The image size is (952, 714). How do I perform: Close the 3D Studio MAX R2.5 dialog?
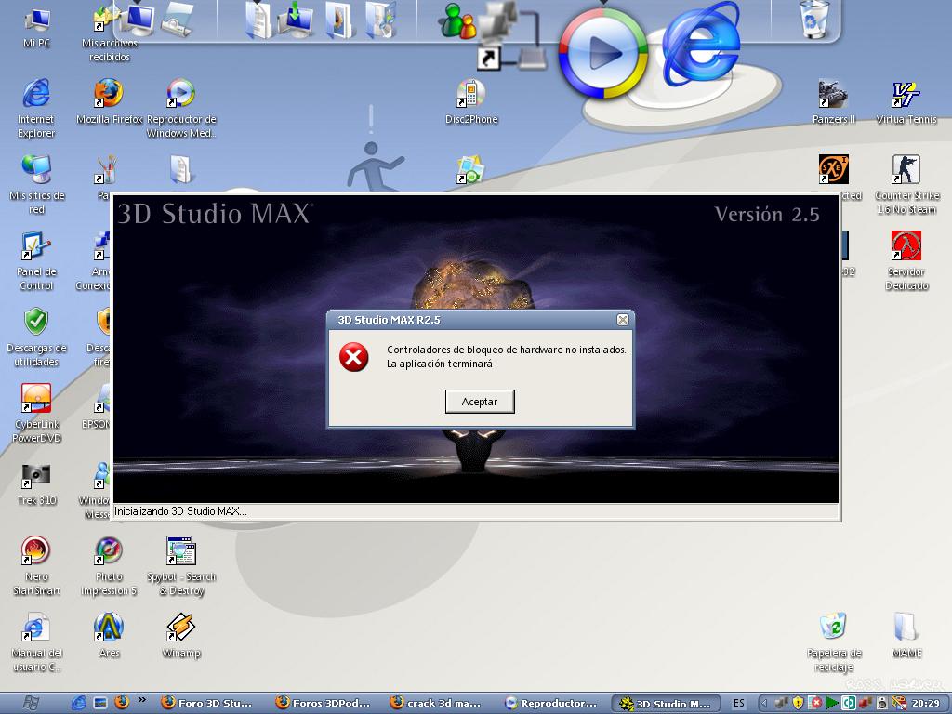[x=622, y=320]
